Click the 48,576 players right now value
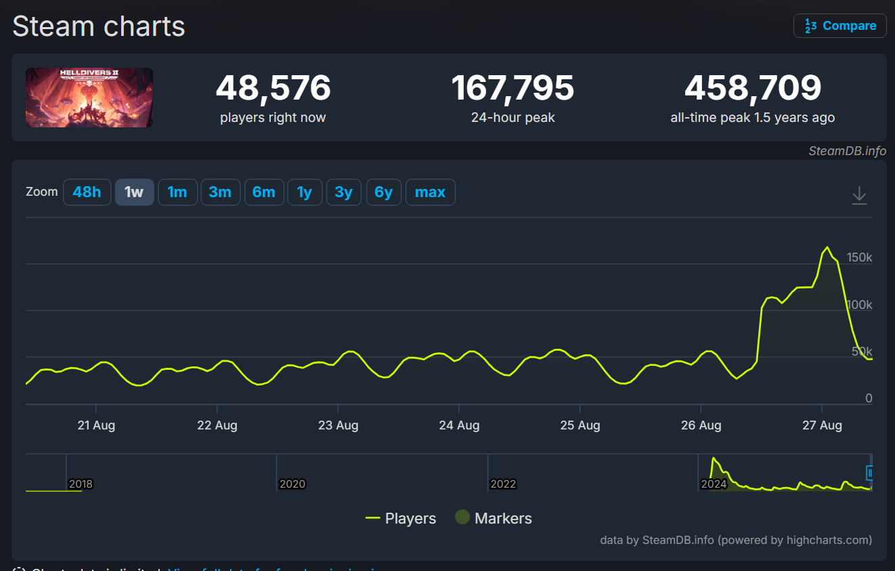 coord(273,88)
